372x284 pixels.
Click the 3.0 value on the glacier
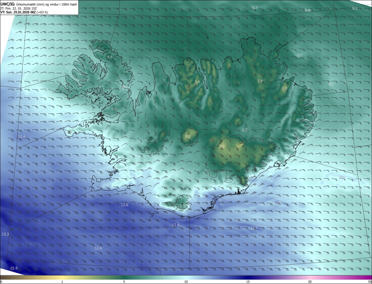187,136
